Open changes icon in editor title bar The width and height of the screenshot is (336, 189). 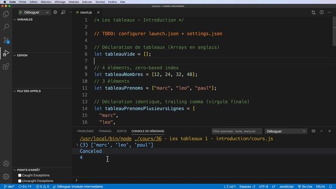click(x=313, y=13)
